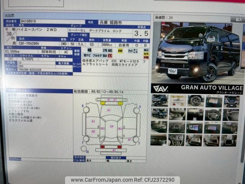Click the red ETC equipment badge
Image resolution: width=245 pixels, height=184 pixels.
[x=110, y=56]
